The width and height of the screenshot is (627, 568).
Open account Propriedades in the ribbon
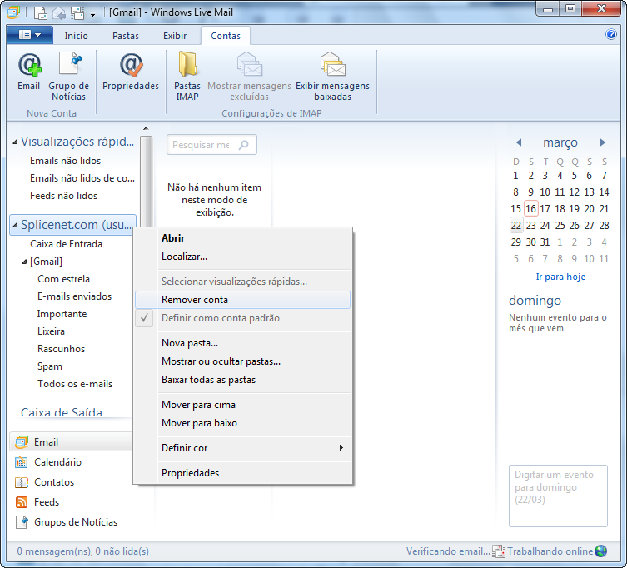[131, 72]
